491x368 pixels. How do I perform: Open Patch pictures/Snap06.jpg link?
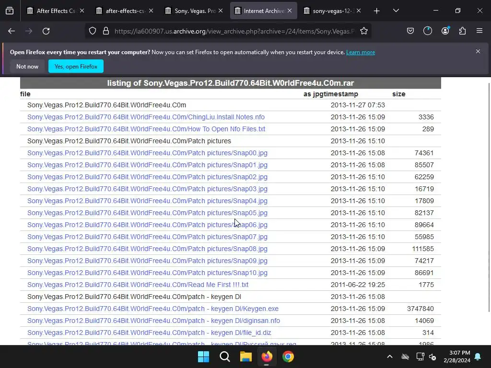point(147,225)
